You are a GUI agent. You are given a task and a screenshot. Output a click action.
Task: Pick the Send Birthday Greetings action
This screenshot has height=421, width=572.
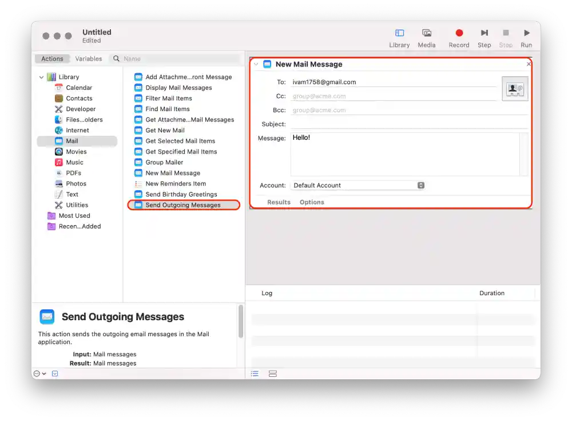(176, 194)
